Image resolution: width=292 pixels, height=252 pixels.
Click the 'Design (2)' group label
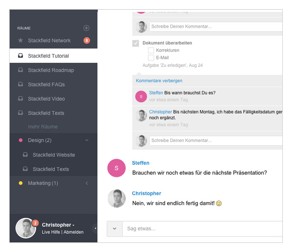point(39,140)
